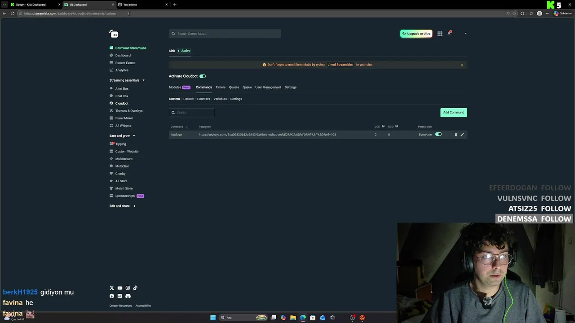
Task: Switch to Stream - Kick Dashboard browser tab
Action: tap(35, 4)
